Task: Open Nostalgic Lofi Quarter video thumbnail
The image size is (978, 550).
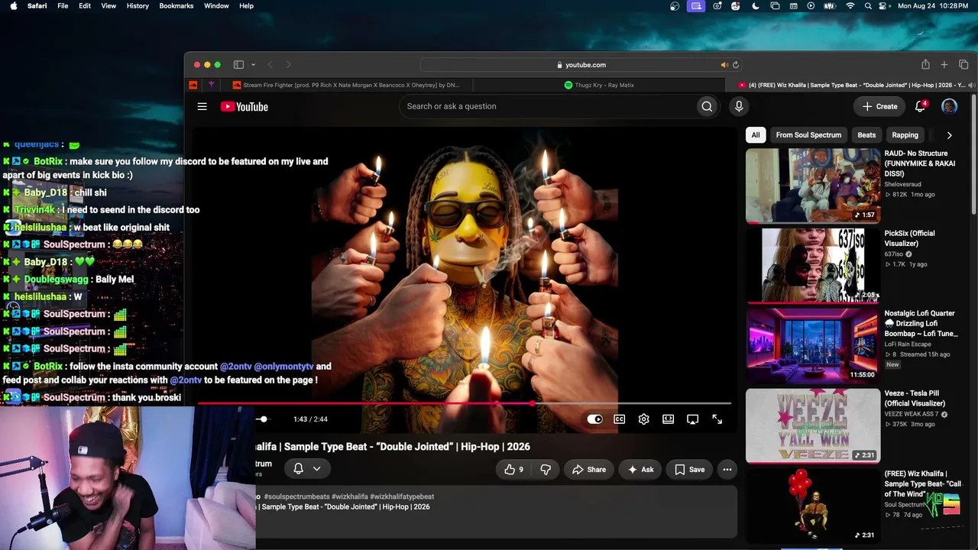Action: point(813,346)
